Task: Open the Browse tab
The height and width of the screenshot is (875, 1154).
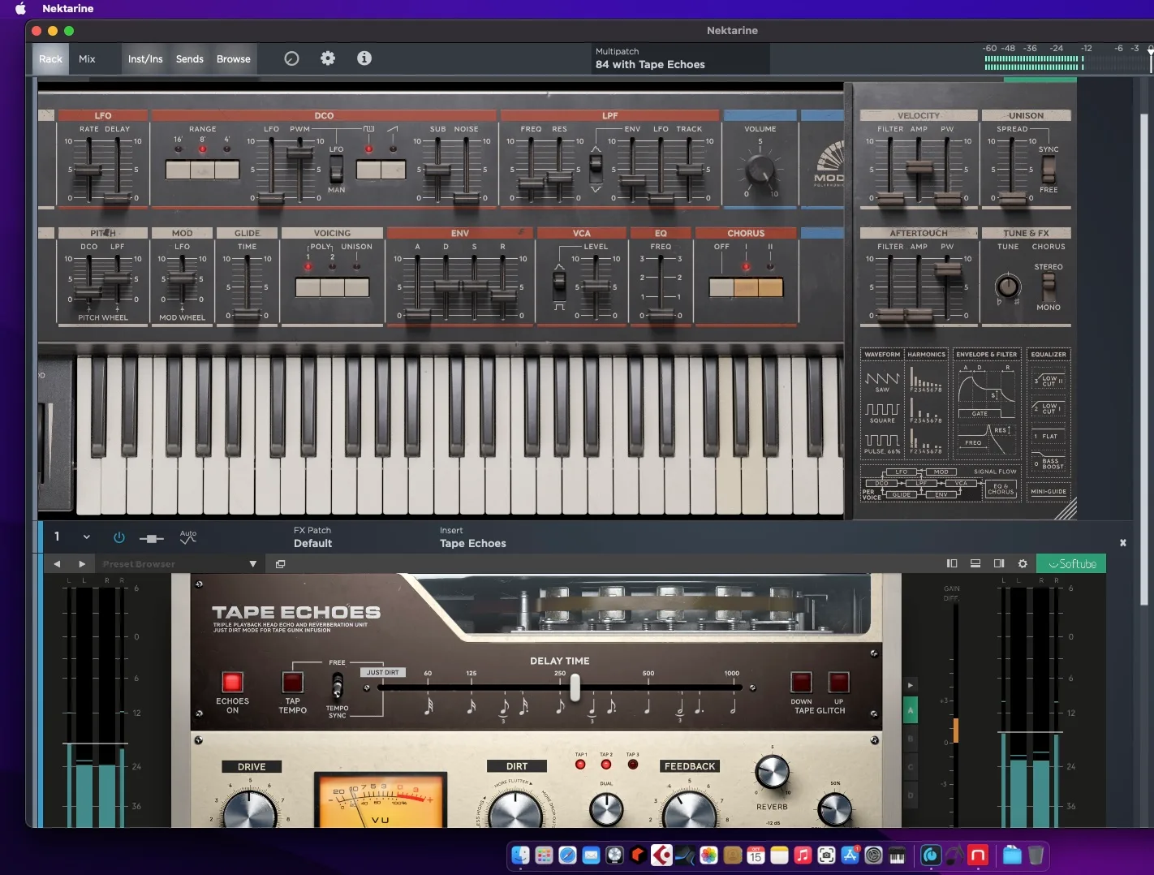Action: pyautogui.click(x=234, y=59)
